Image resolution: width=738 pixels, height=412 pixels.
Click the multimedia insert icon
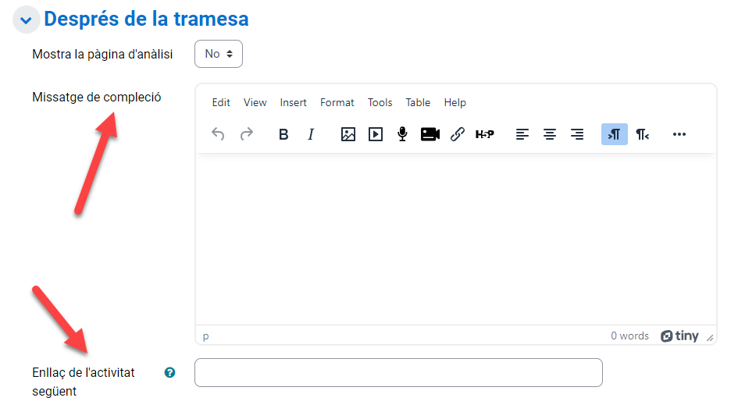376,134
